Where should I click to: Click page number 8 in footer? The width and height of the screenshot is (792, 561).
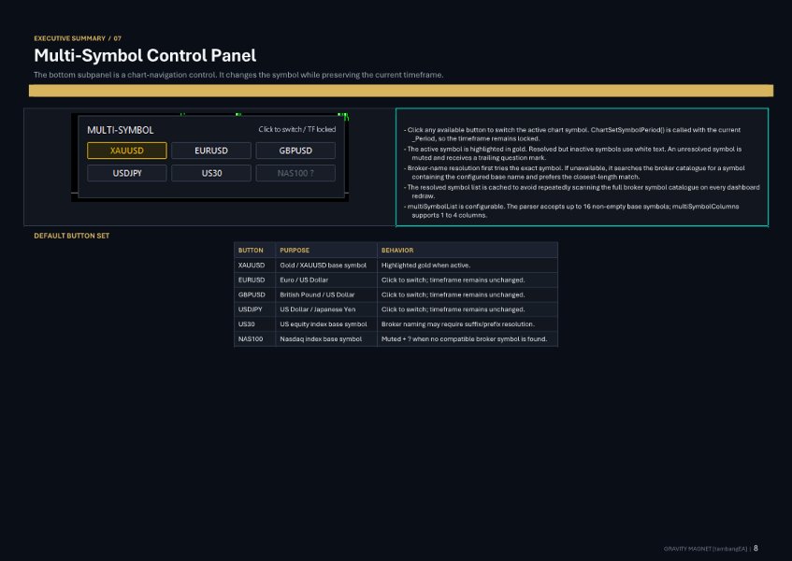(756, 548)
